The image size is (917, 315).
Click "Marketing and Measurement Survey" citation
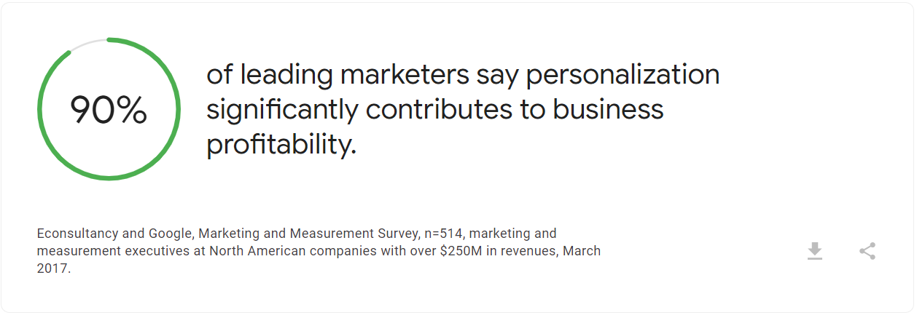(x=306, y=234)
